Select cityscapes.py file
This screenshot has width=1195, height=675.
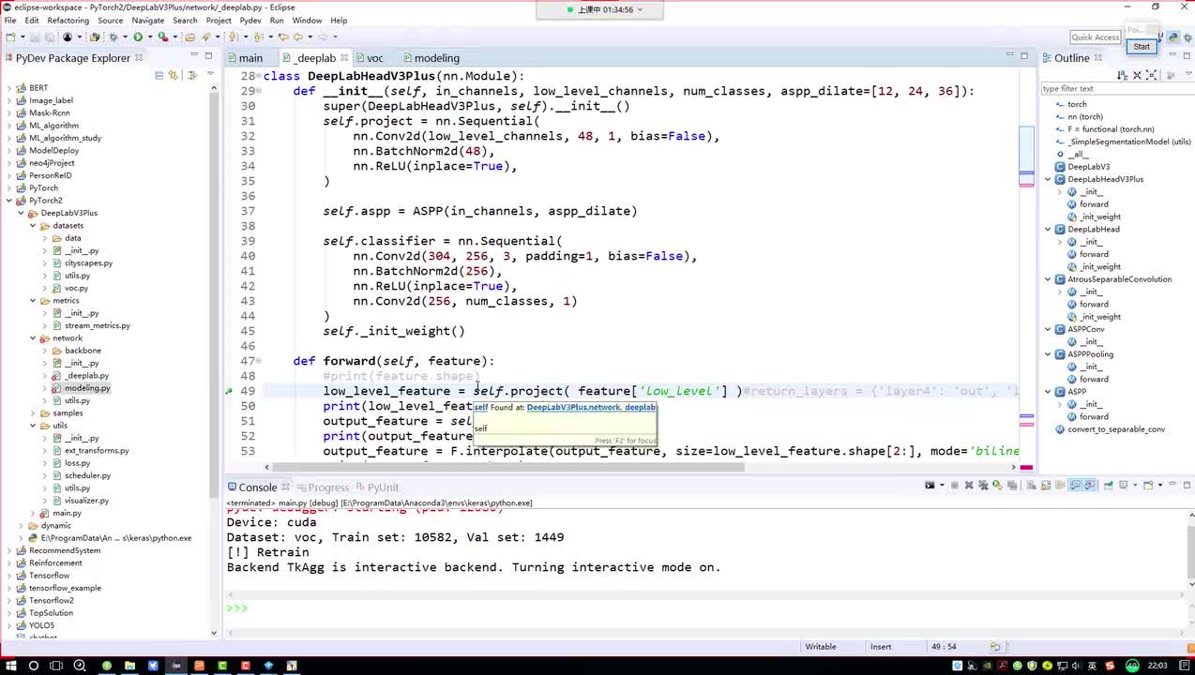88,263
